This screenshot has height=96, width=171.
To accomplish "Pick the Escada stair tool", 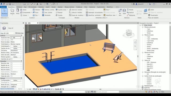I will [59, 15].
